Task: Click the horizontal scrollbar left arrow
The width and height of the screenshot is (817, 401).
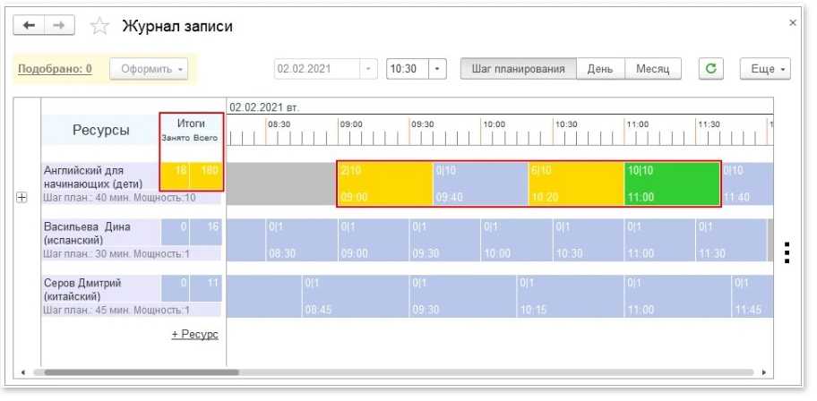Action: point(23,373)
